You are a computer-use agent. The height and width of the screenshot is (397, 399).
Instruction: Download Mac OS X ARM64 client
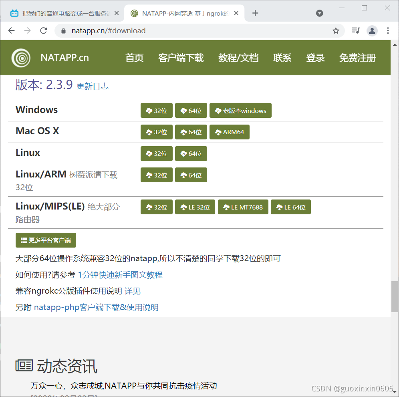pos(230,132)
